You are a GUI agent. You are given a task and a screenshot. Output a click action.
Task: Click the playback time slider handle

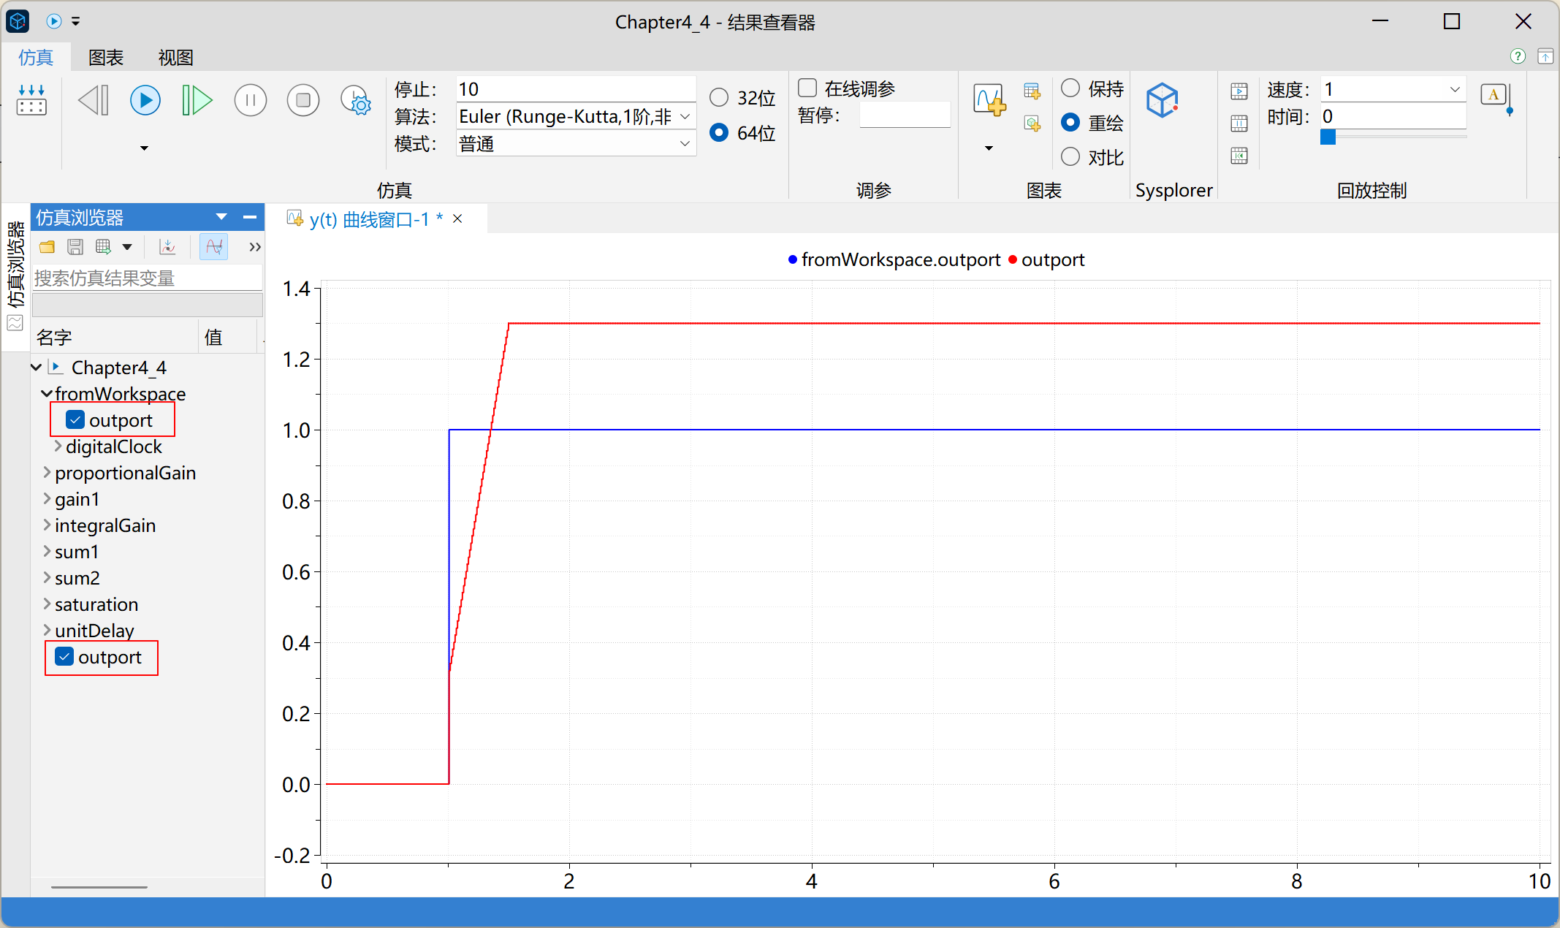pyautogui.click(x=1328, y=137)
